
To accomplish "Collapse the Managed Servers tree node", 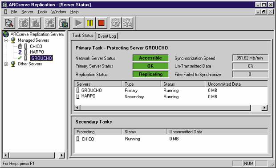I will (6, 40).
